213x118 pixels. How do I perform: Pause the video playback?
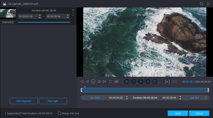pos(93,82)
